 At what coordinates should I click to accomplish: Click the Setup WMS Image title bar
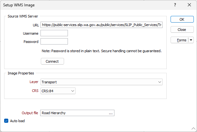click(80, 5)
